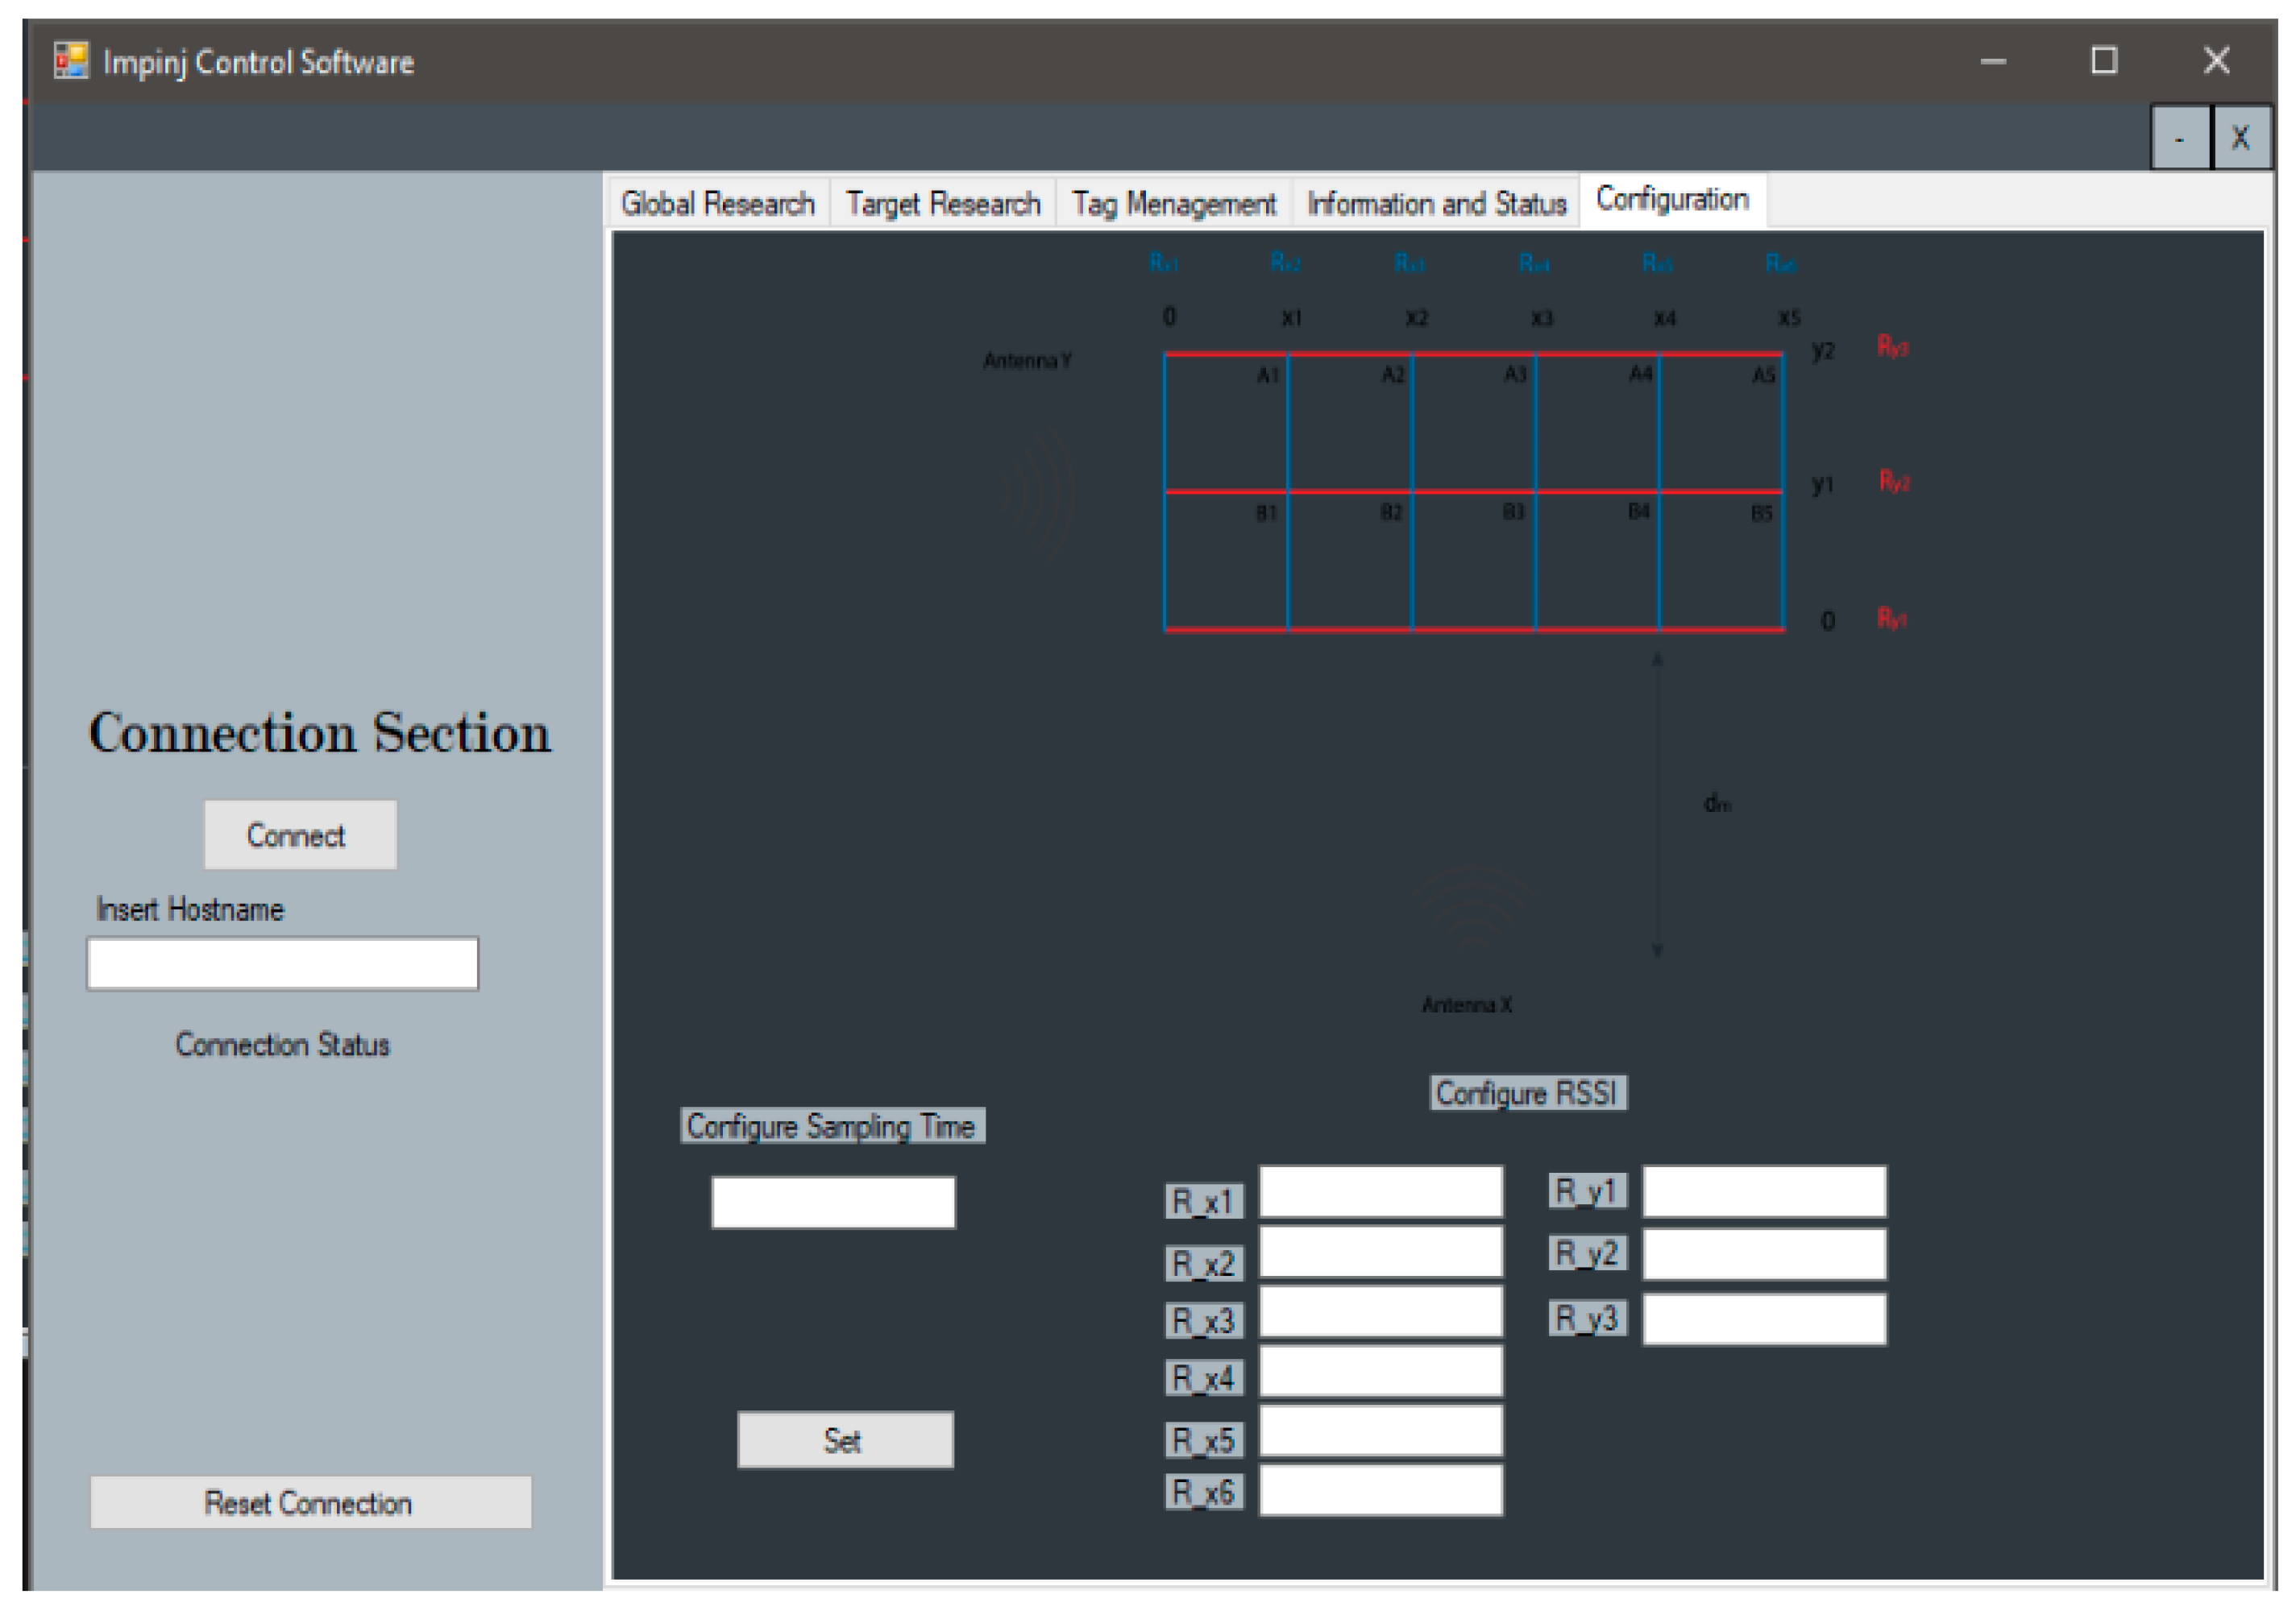Click grid cell A3 in diagram
Screen dimensions: 2296x1611
1474,423
